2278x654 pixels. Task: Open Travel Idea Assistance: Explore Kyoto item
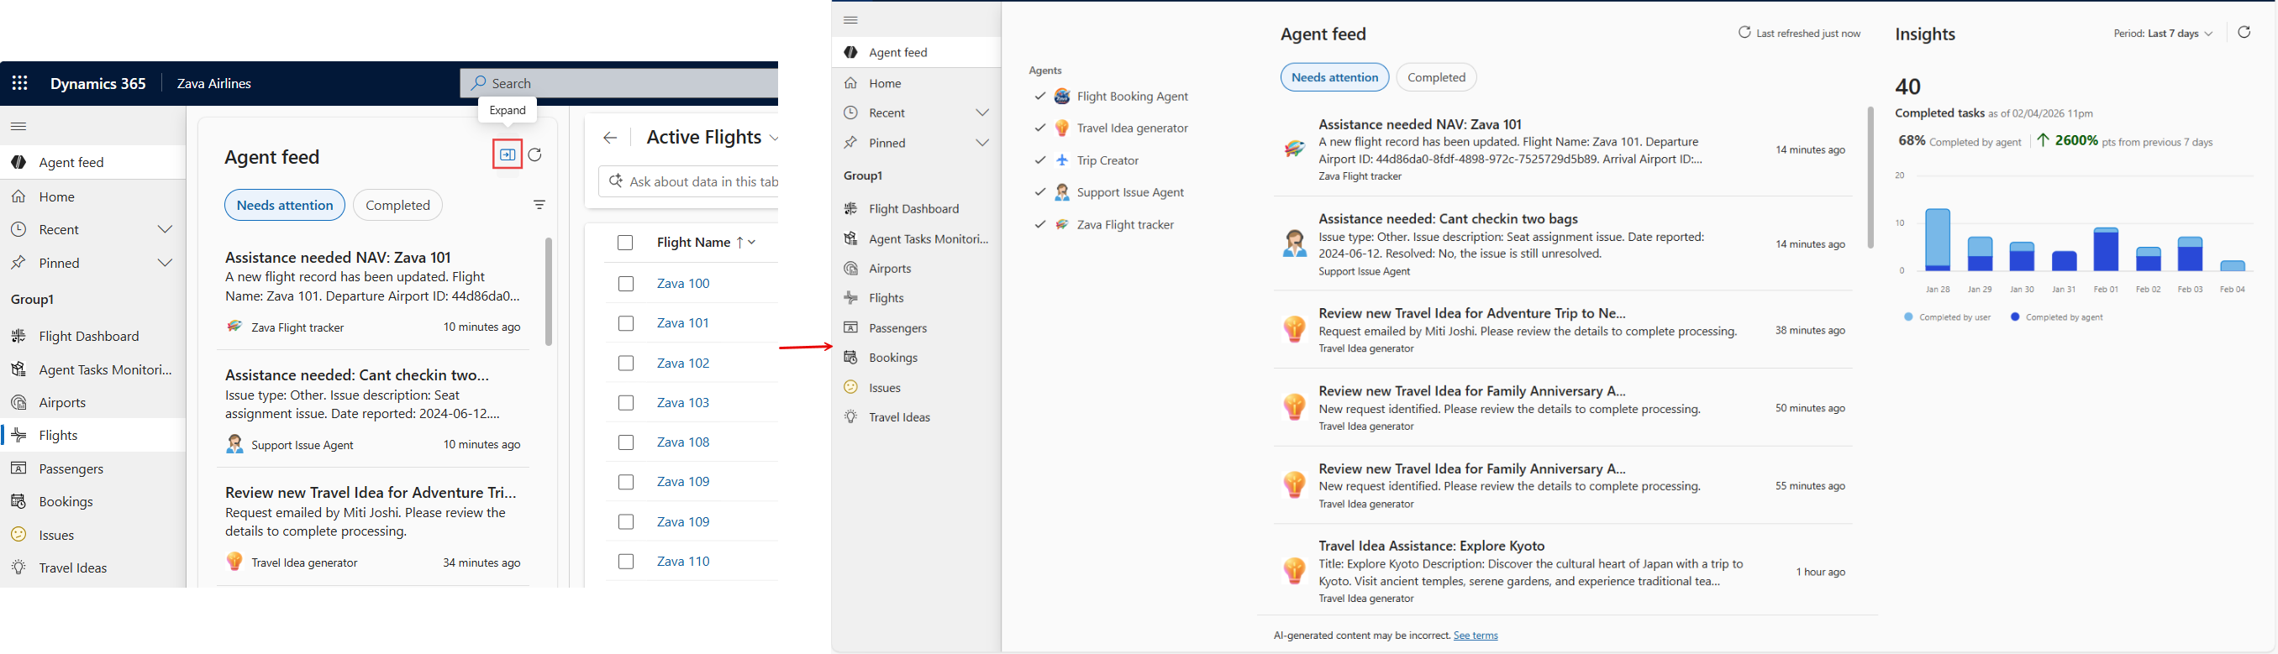click(x=1563, y=571)
